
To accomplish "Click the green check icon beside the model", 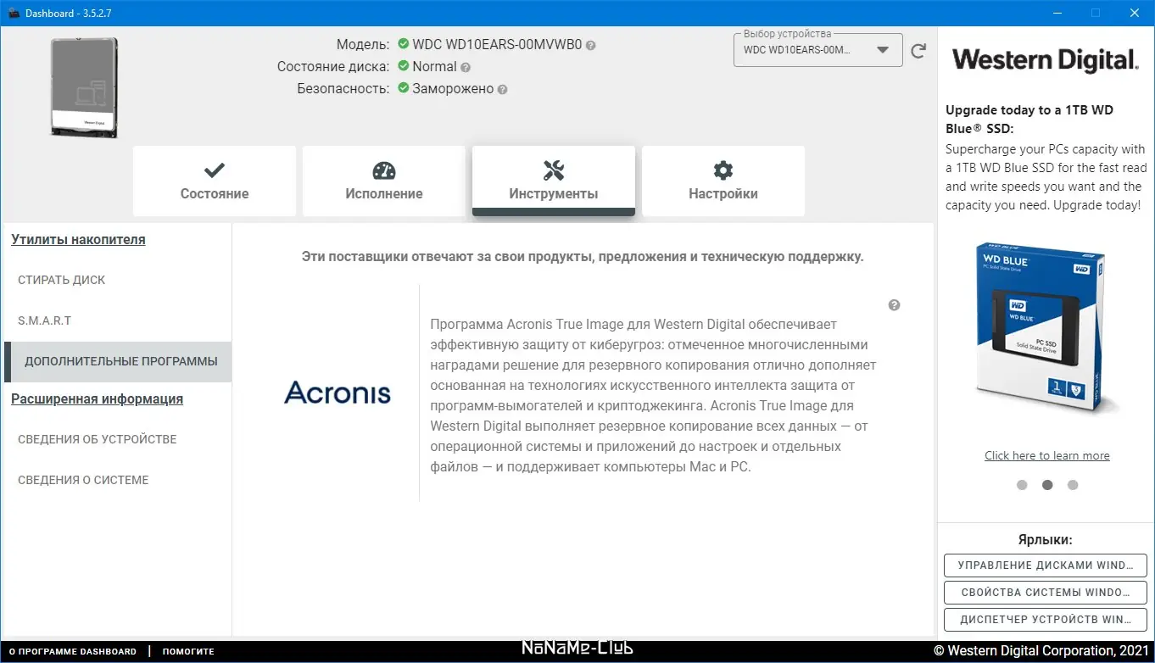I will pyautogui.click(x=404, y=44).
